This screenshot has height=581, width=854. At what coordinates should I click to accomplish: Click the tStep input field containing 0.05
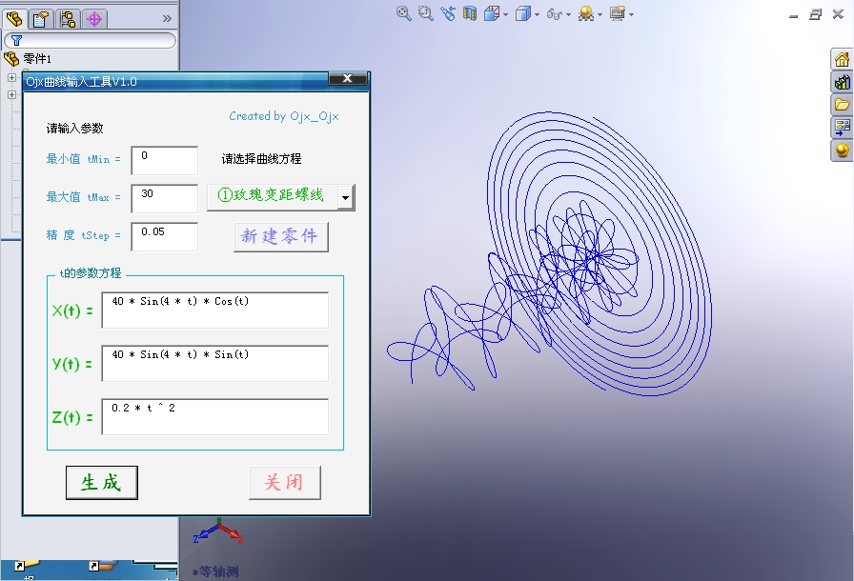coord(165,236)
